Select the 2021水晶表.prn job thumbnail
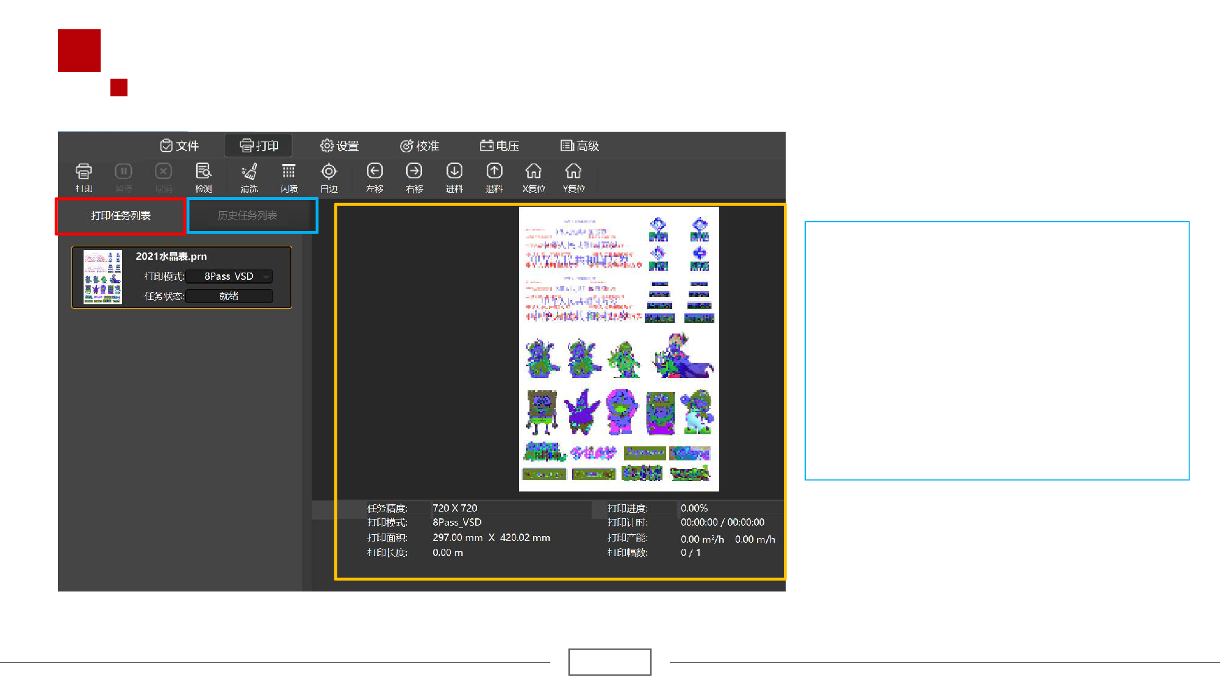 (x=102, y=277)
